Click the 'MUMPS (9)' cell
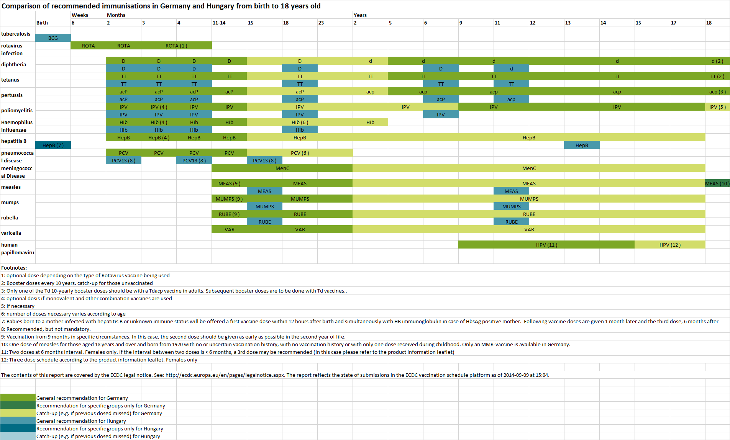This screenshot has width=730, height=440. [229, 199]
